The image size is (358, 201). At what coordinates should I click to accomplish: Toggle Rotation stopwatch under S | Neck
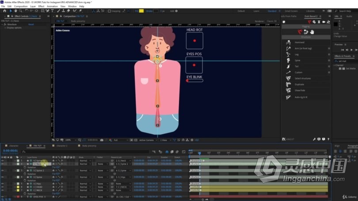25,167
